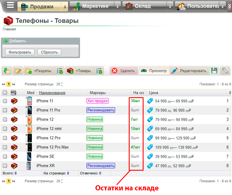The width and height of the screenshot is (232, 195).
Task: Sort by the Наименование column header
Action: (x=52, y=93)
